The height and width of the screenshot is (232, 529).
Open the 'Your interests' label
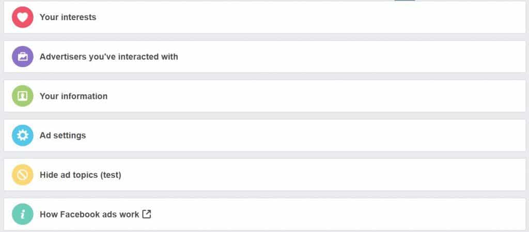pos(68,17)
